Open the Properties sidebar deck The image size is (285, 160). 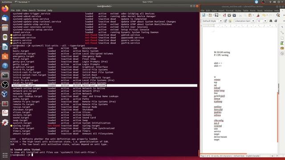[x=282, y=32]
